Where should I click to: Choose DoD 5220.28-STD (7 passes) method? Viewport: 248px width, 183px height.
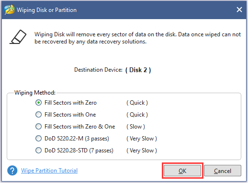coord(74,151)
